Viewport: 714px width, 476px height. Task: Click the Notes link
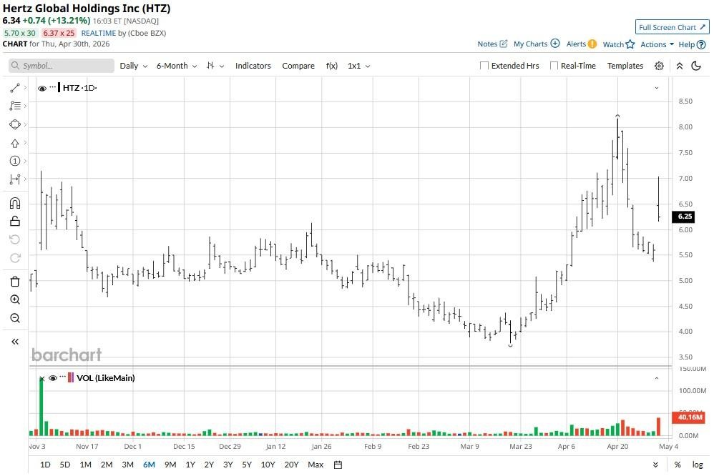(x=487, y=44)
